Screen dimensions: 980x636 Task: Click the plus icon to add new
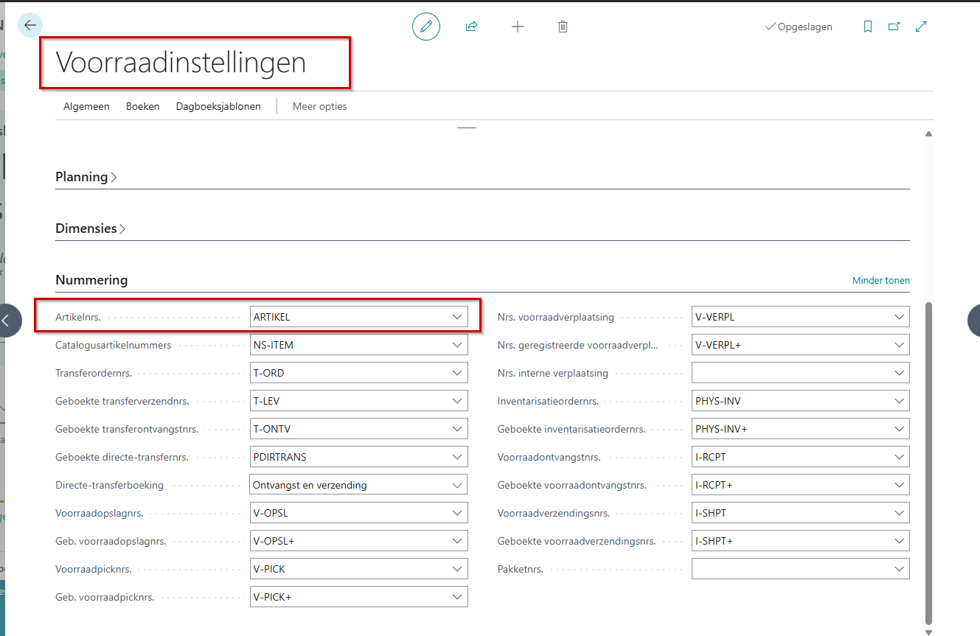518,27
